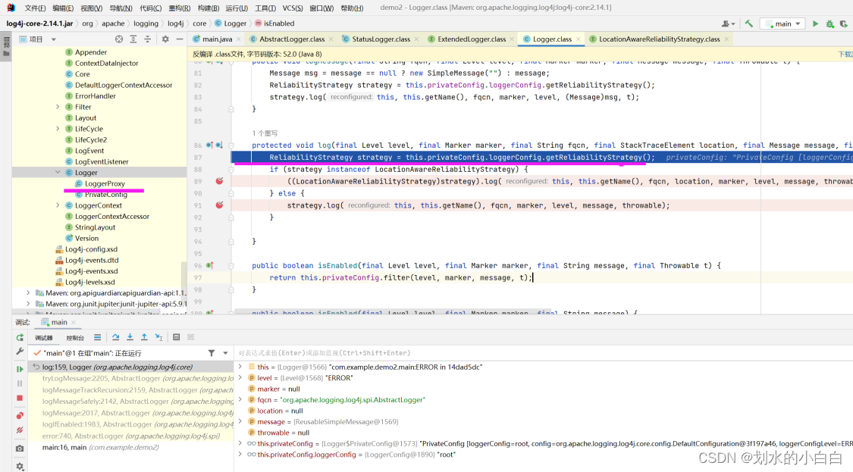Open Evaluate Expression calculator icon
853x472 pixels.
(x=176, y=337)
